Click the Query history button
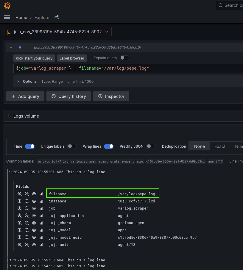 tap(68, 96)
